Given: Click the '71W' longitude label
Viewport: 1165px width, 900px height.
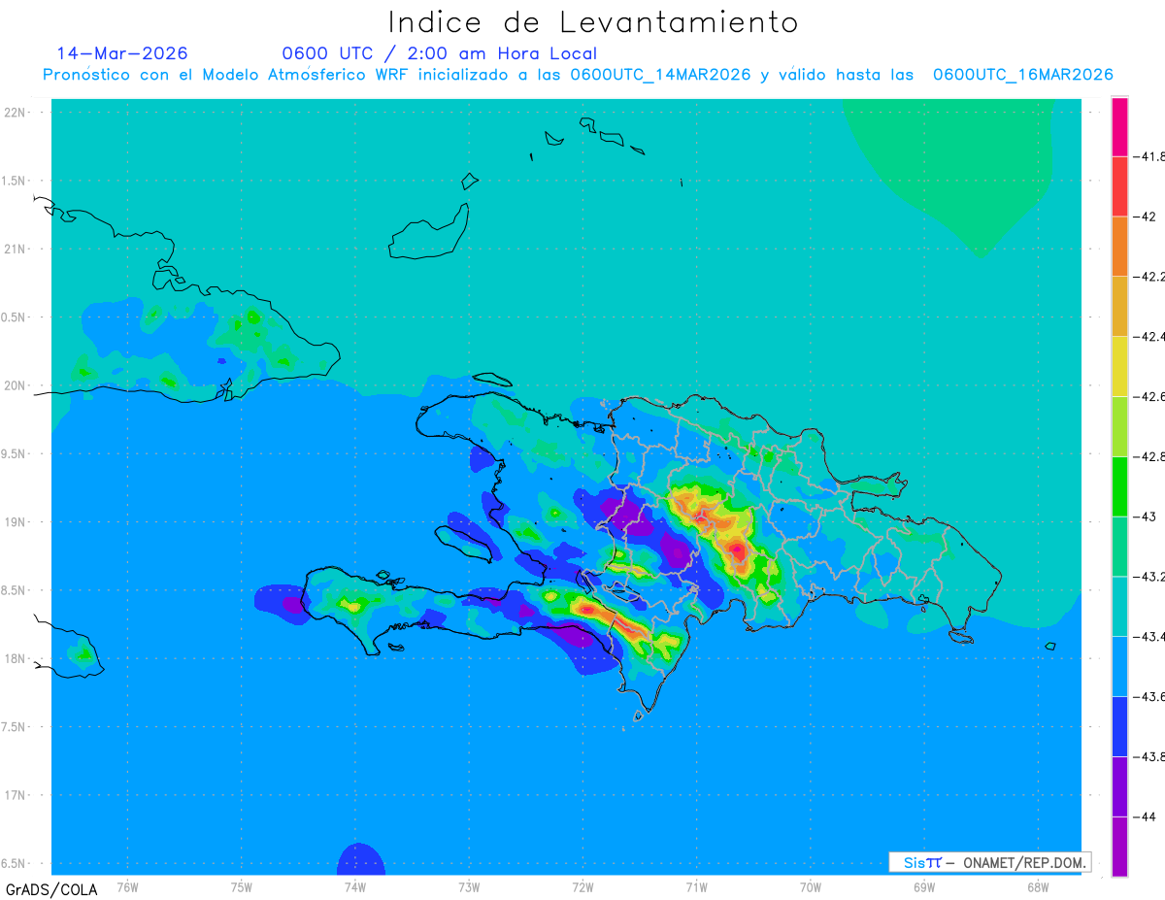Looking at the screenshot, I should tap(696, 887).
